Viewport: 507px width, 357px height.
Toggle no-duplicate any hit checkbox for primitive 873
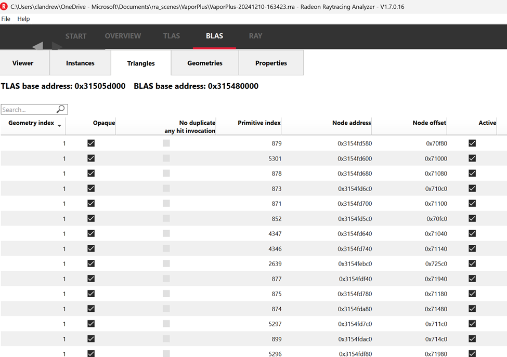pyautogui.click(x=166, y=188)
